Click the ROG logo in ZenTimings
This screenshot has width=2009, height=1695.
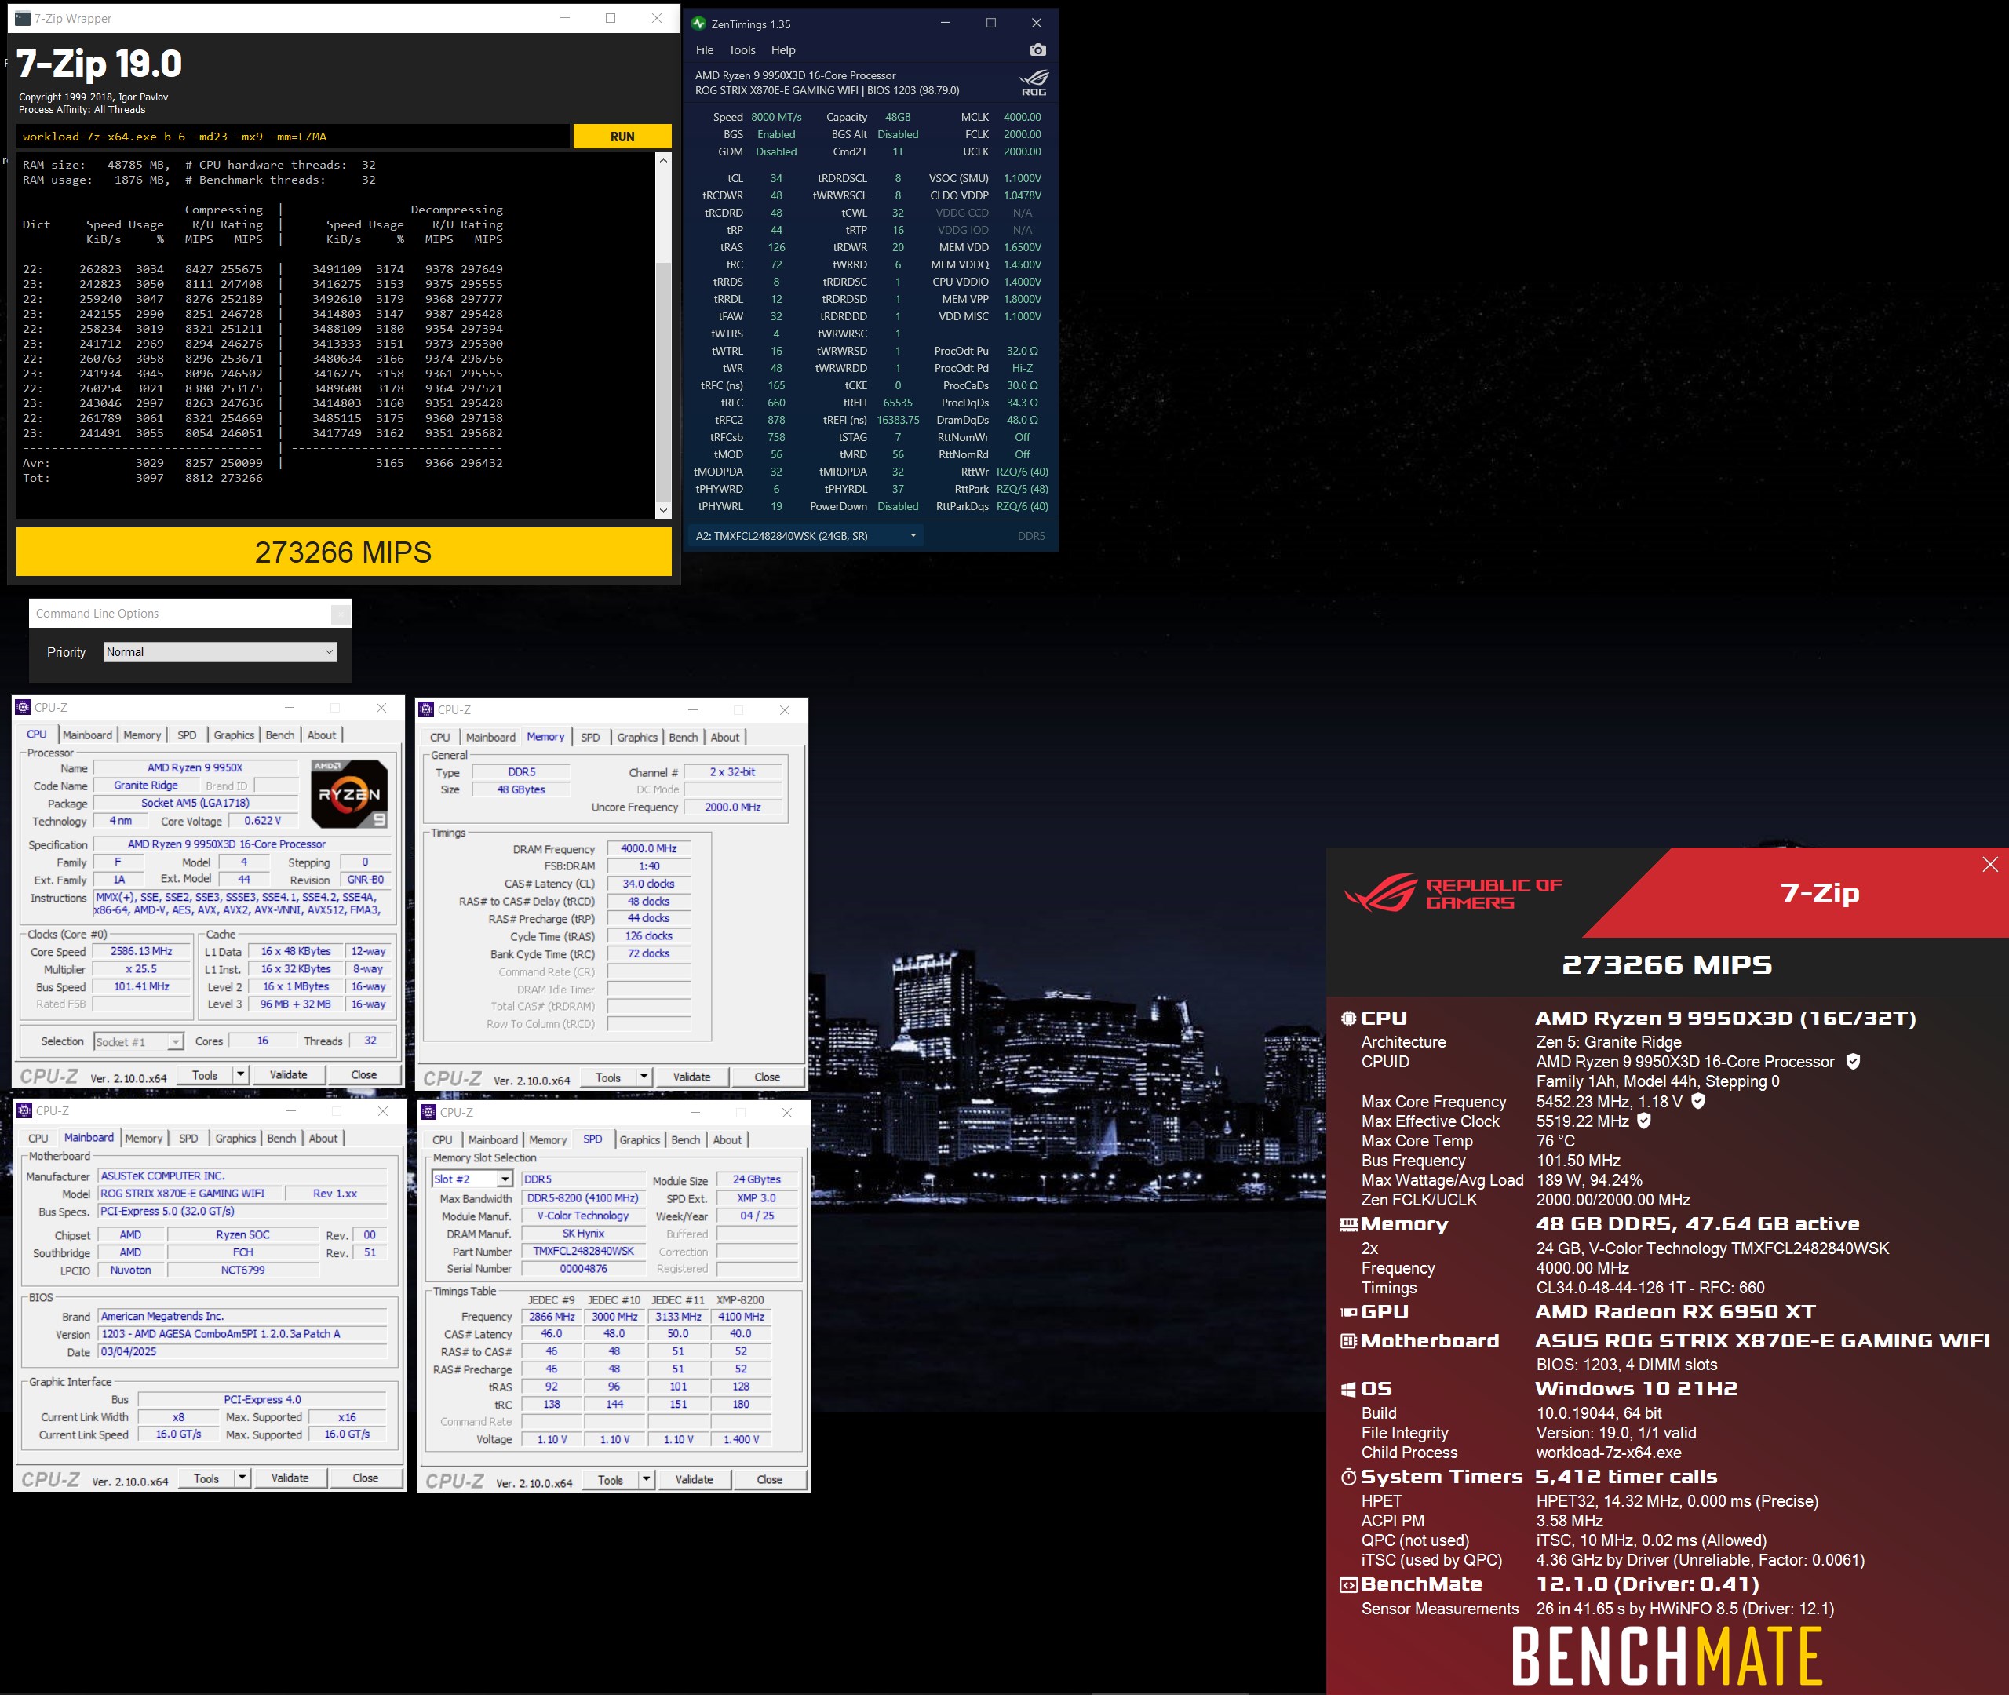pos(1034,82)
